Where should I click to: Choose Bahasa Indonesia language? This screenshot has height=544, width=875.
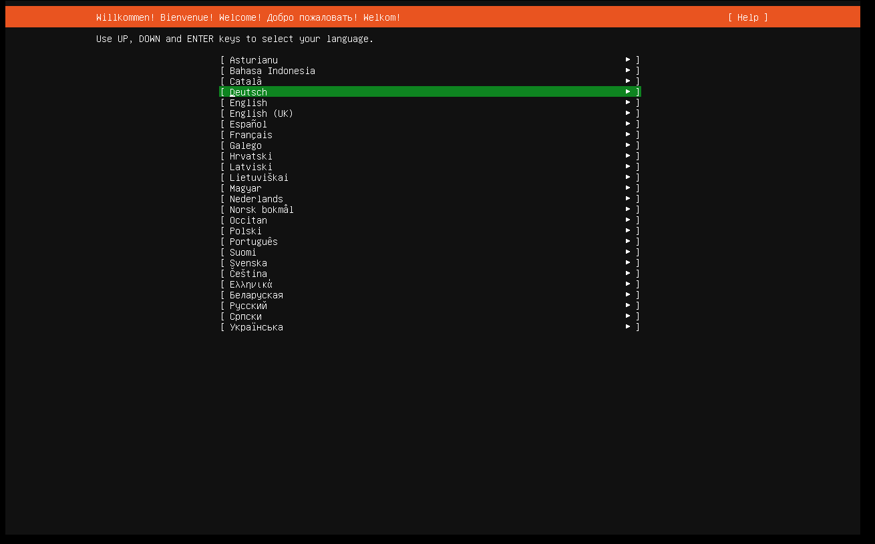pos(272,71)
